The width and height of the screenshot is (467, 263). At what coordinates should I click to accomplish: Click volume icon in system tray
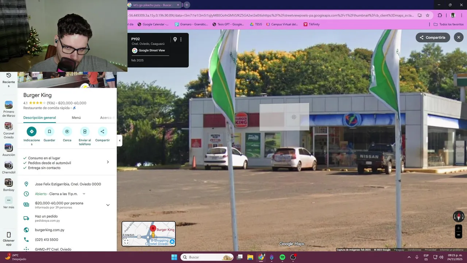tap(442, 257)
